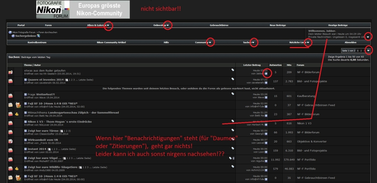377x183 pixels.
Task: Click go-to-last-post icon next to 'von Achim2124'
Action: [x=266, y=170]
